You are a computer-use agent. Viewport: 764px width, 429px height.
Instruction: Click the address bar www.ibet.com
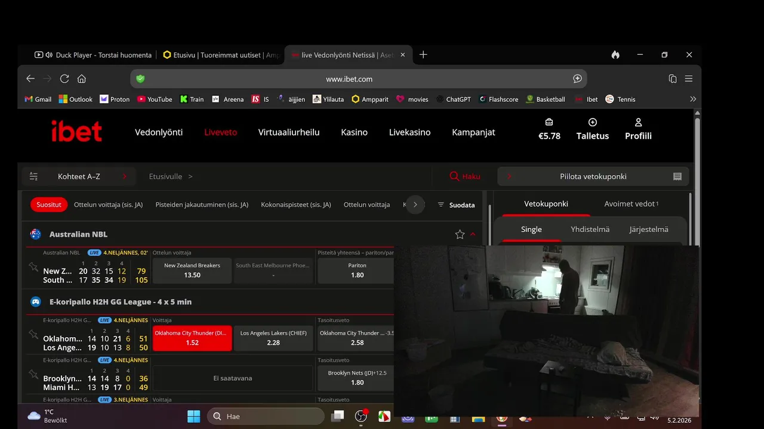(358, 79)
